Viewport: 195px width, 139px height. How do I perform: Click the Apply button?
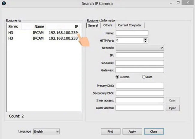pyautogui.click(x=132, y=132)
